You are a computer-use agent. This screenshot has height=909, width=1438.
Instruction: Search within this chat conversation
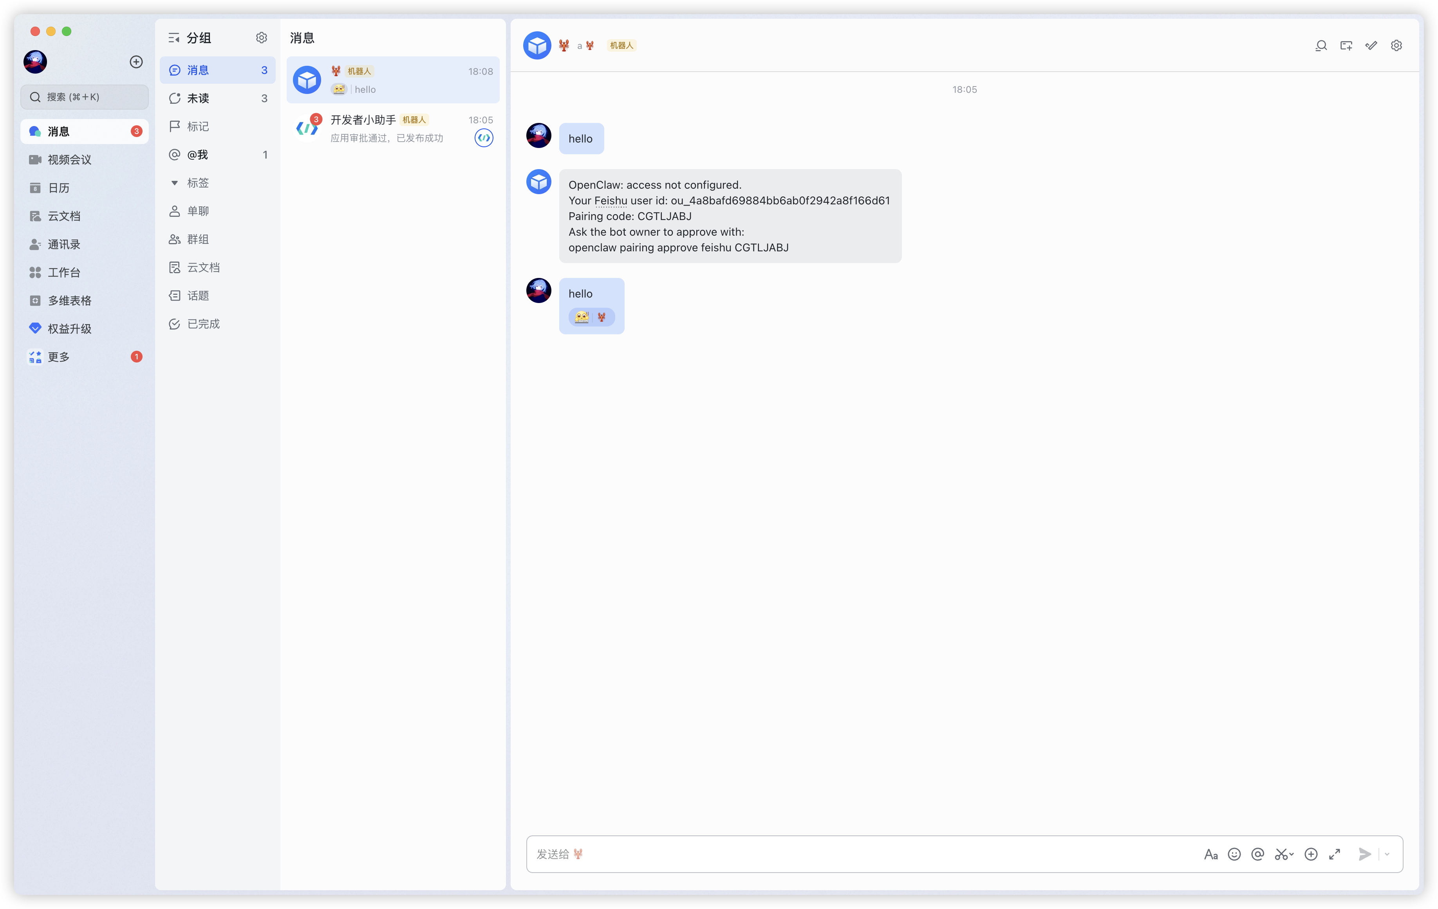click(x=1321, y=45)
